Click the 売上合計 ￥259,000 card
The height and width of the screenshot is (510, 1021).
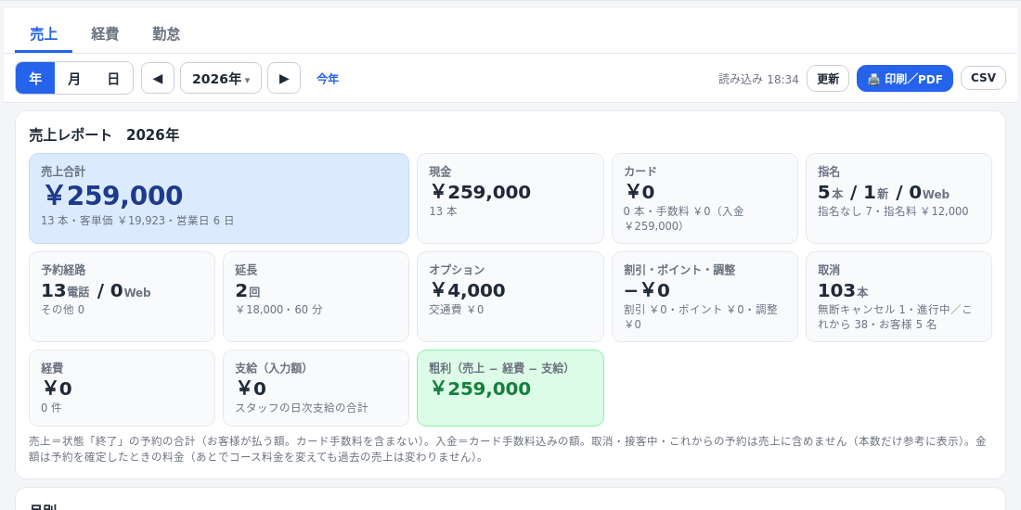tap(219, 198)
